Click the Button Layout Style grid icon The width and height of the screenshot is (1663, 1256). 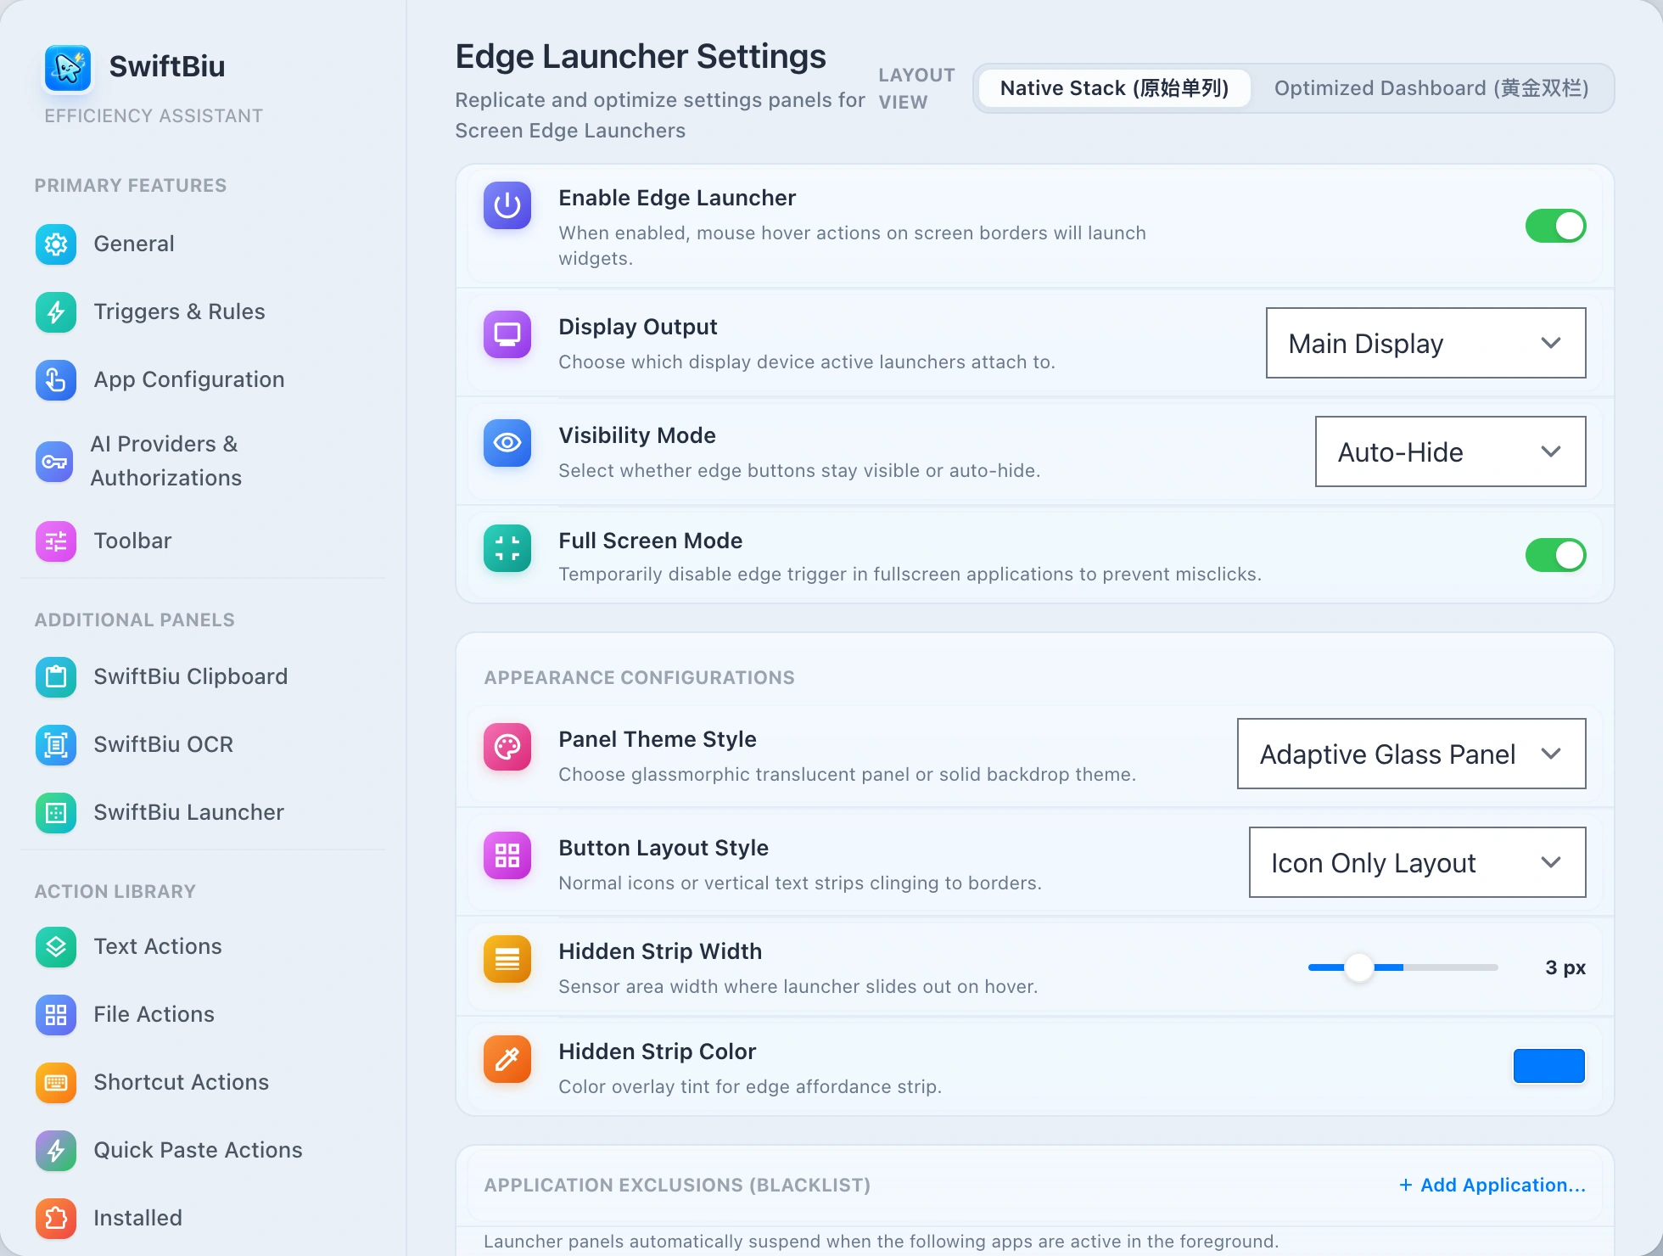click(x=507, y=855)
